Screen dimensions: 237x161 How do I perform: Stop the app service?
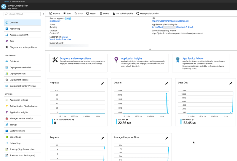(x=67, y=13)
